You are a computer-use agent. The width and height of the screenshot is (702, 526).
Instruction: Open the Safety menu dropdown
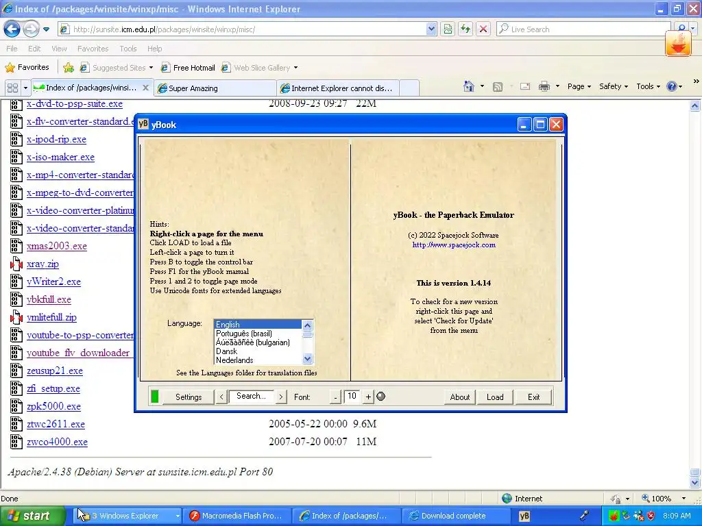(x=614, y=86)
